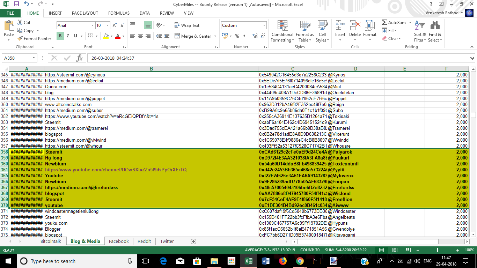The image size is (477, 268).
Task: Click the Increase Indent icon
Action: (167, 36)
